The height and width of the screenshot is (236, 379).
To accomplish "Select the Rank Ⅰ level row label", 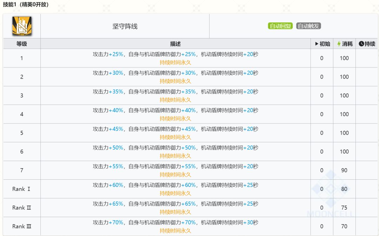I will click(22, 189).
